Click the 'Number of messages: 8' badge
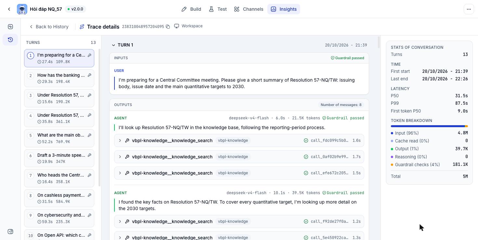478x240 pixels. tap(341, 105)
